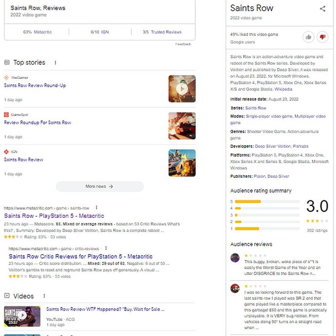Open Saints Row Review Round-Up article

tap(35, 86)
